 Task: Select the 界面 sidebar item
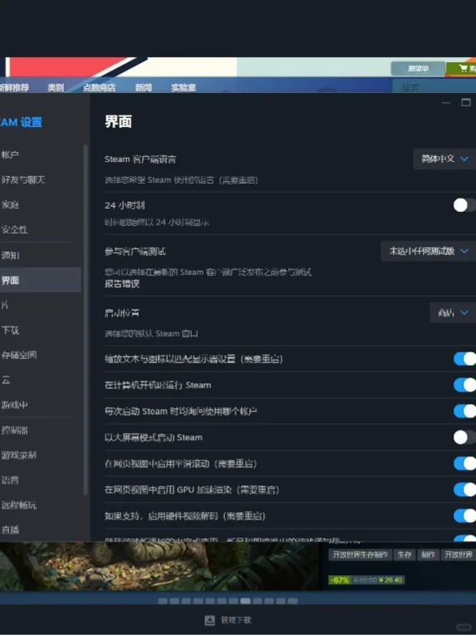click(41, 280)
